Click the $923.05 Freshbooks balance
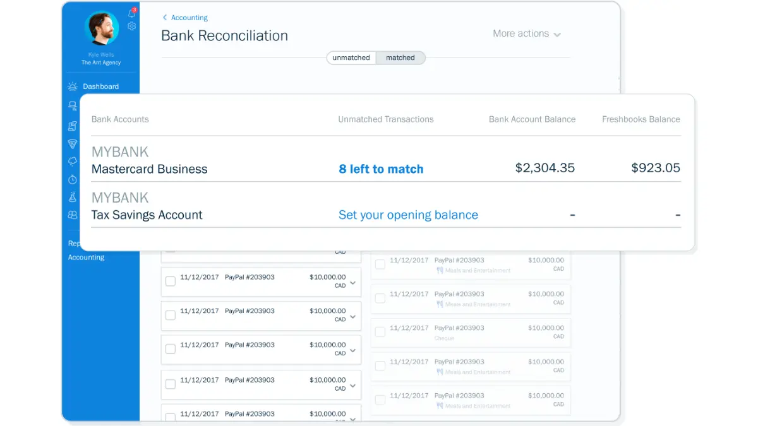This screenshot has height=426, width=758. pyautogui.click(x=656, y=168)
